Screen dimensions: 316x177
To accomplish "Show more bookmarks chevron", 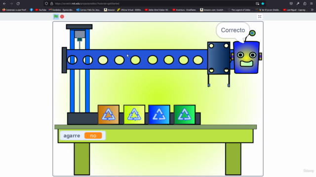I will pyautogui.click(x=312, y=10).
